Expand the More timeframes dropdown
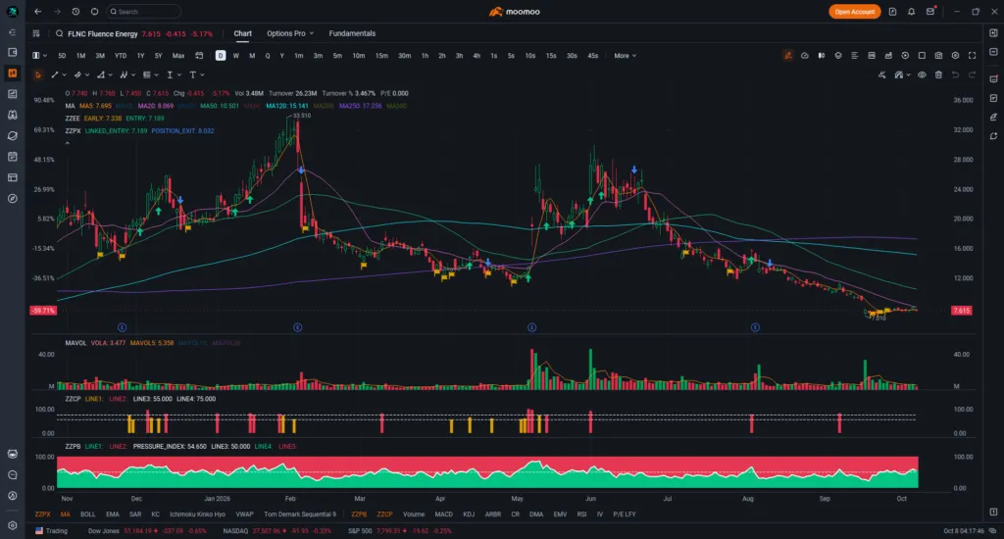The image size is (1004, 539). click(625, 56)
